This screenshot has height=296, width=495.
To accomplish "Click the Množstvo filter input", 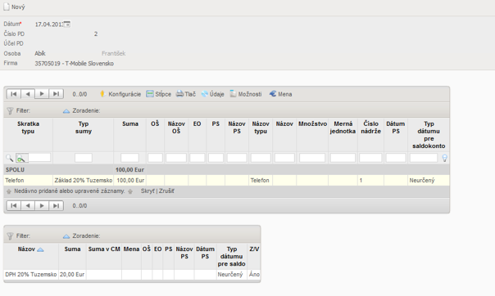I will tap(312, 158).
